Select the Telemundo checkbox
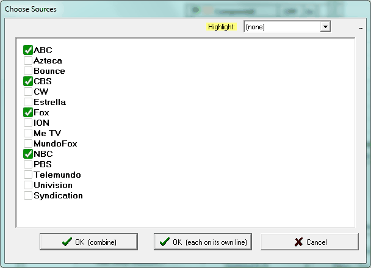The image size is (371, 268). click(28, 175)
